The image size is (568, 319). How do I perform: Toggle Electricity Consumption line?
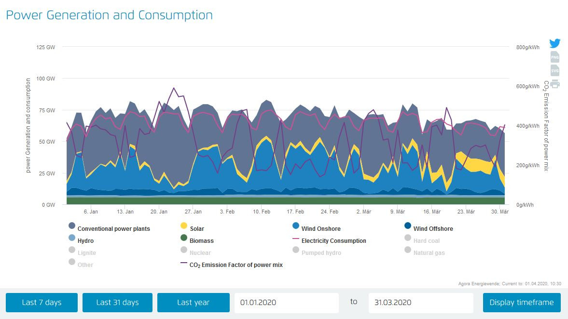point(333,241)
